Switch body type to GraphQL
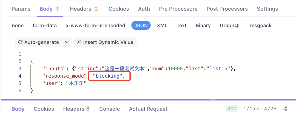Viewport: 296px width, 116px height. click(230, 26)
